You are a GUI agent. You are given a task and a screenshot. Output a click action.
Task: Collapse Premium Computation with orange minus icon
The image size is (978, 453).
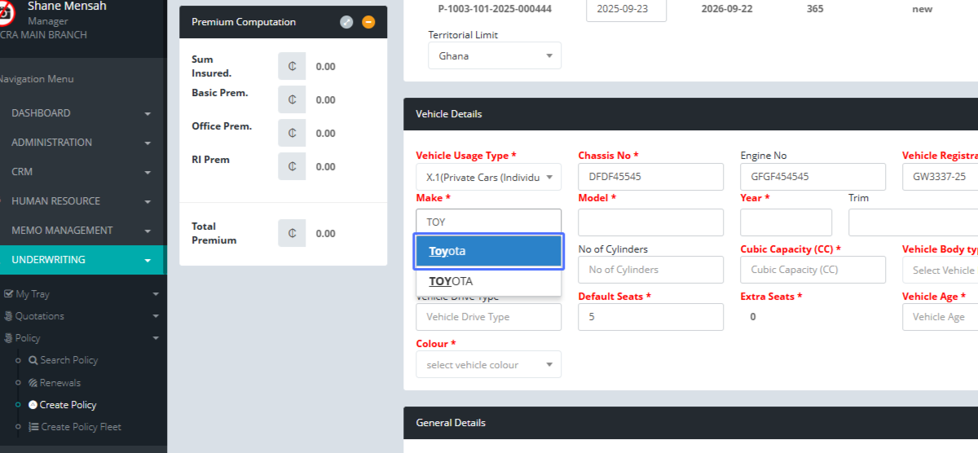click(368, 22)
